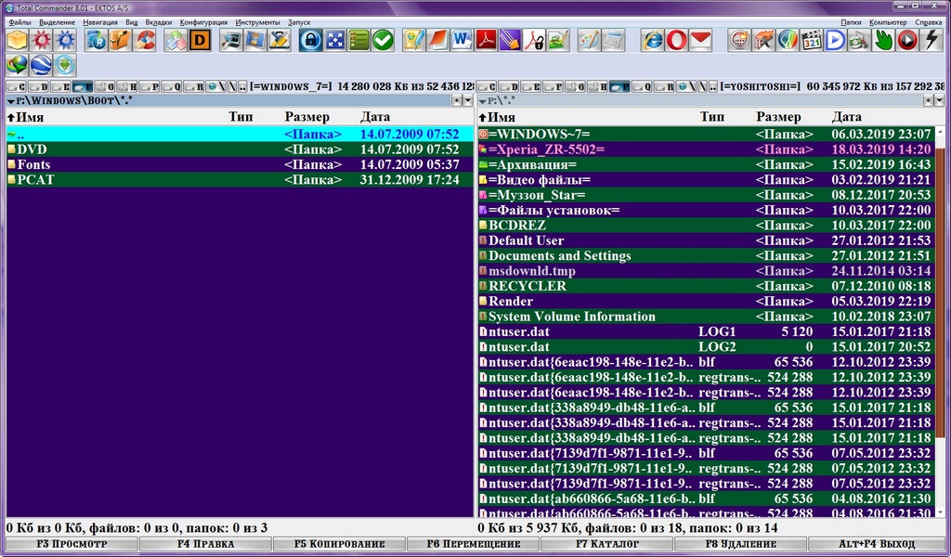Launch Internet Explorer from the toolbar
951x557 pixels.
[653, 40]
